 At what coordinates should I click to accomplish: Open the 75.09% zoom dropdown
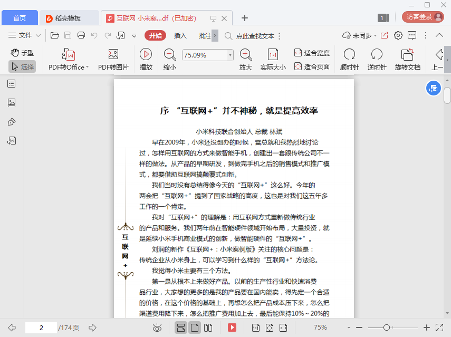230,55
